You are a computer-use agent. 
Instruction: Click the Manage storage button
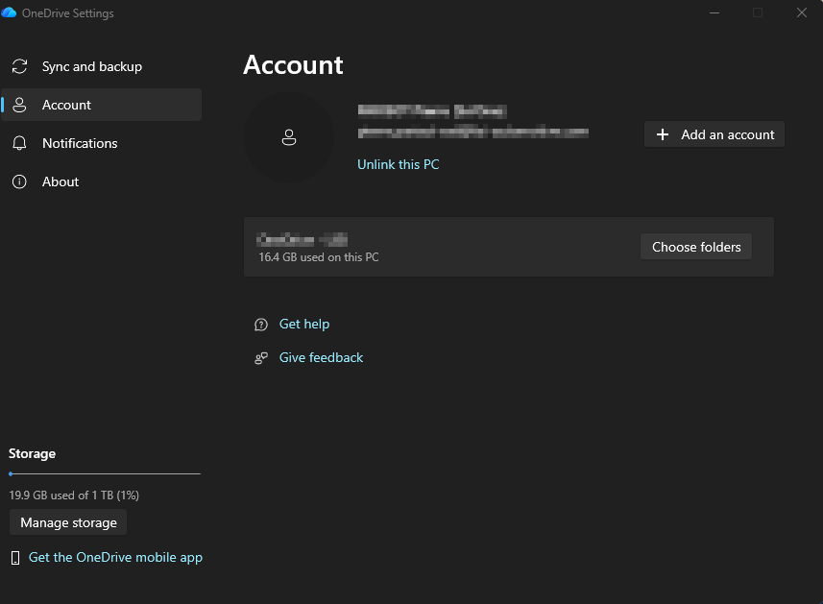(68, 522)
